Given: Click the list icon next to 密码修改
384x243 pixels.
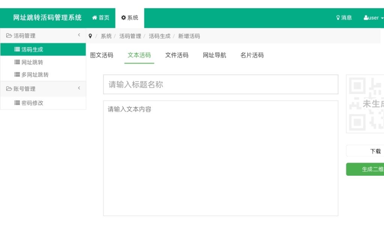Looking at the screenshot, I should pyautogui.click(x=17, y=103).
